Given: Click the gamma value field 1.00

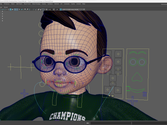Looking at the screenshot, I should click(x=57, y=9).
